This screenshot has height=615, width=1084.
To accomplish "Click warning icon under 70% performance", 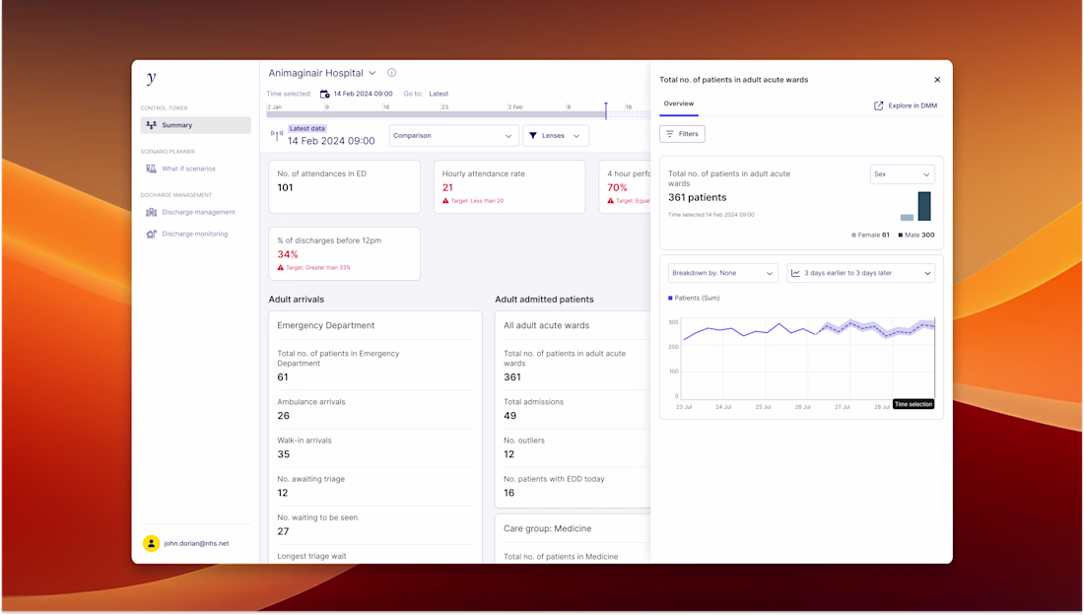I will click(x=610, y=201).
